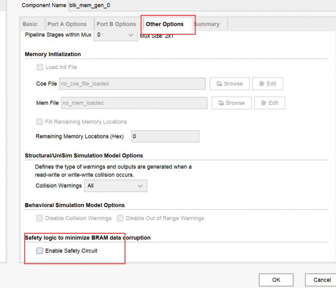Open the Port B Options tab

click(116, 24)
